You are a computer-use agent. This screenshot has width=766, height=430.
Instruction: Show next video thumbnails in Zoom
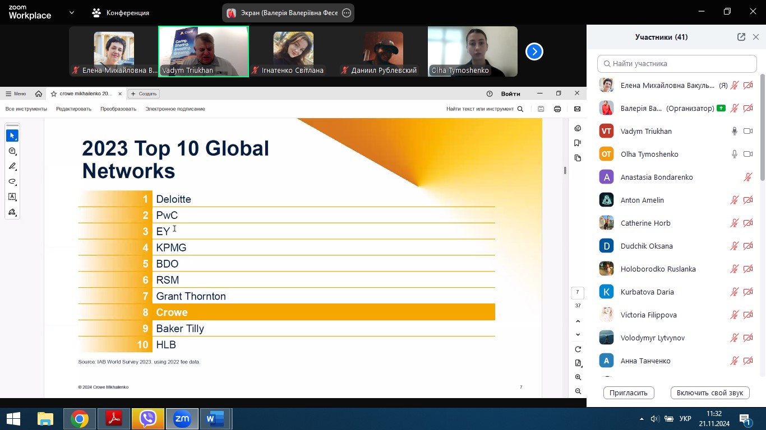[x=534, y=52]
